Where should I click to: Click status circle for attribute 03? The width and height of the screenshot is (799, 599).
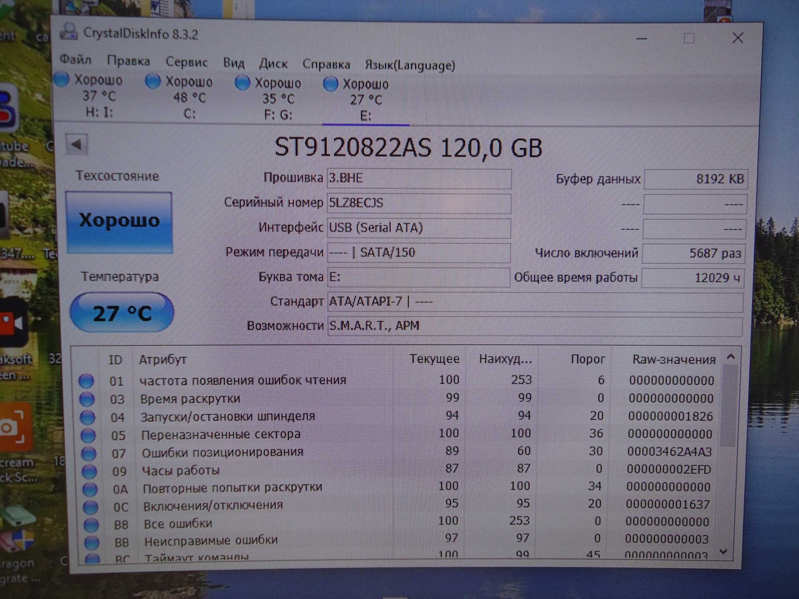(87, 399)
